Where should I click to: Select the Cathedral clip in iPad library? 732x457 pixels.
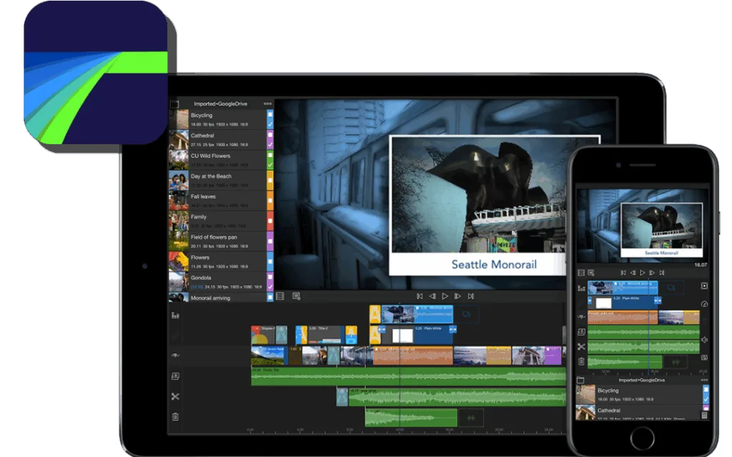221,140
